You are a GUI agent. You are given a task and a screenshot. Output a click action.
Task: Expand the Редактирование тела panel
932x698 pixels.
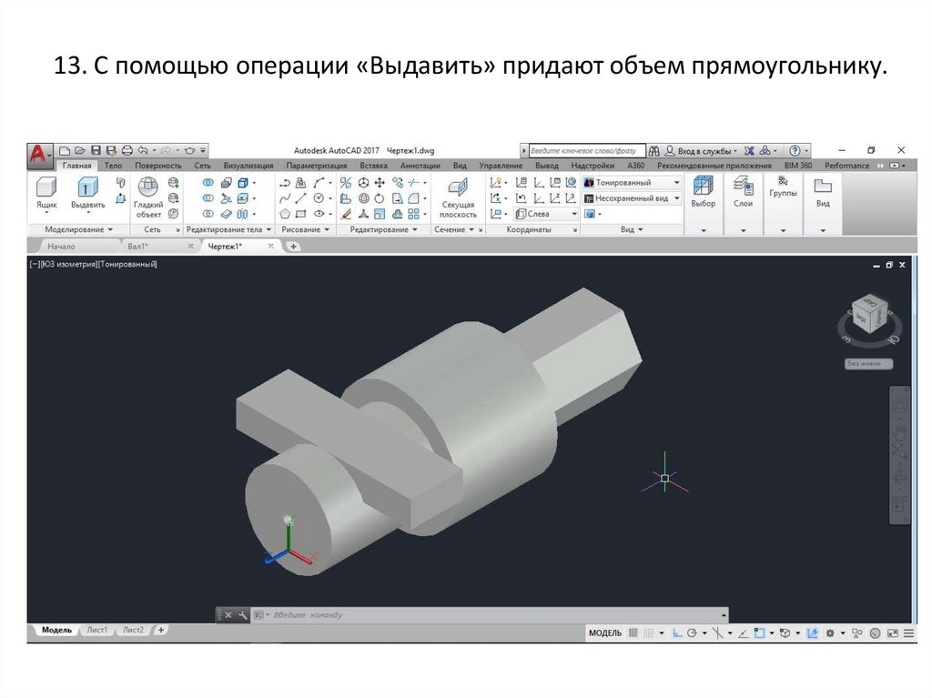tap(228, 229)
